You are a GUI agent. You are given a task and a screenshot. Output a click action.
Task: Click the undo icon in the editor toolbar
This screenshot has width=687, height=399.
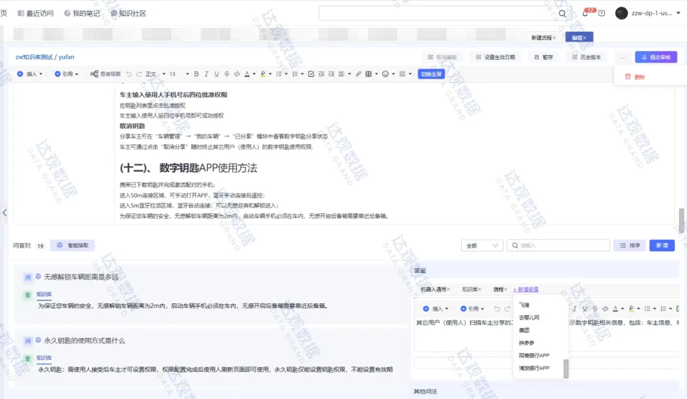click(130, 73)
